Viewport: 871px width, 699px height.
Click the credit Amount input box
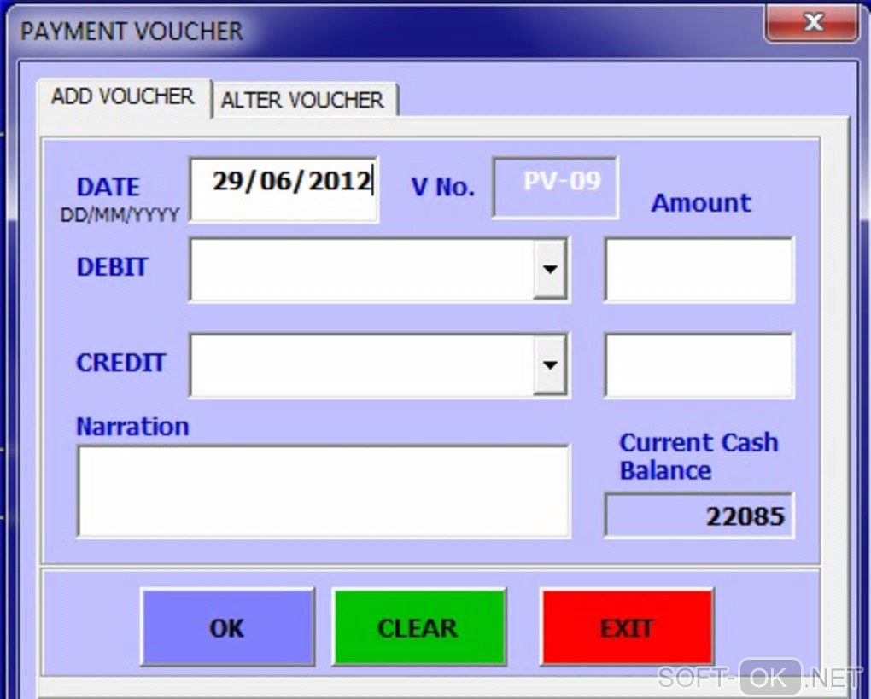click(x=699, y=364)
